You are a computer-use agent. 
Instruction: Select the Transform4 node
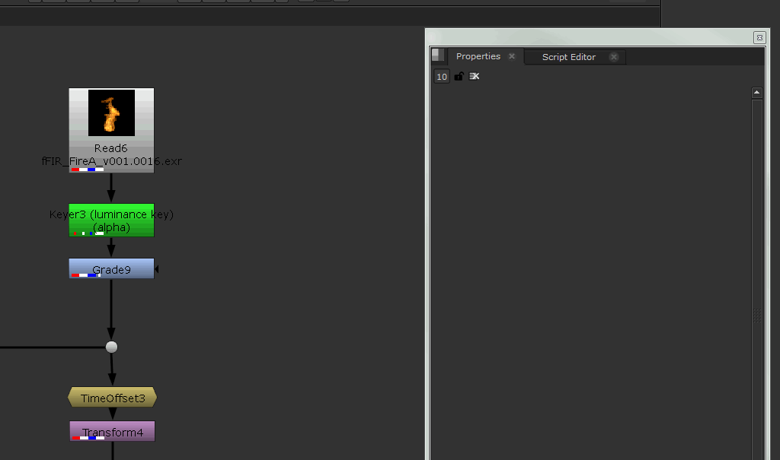click(113, 431)
